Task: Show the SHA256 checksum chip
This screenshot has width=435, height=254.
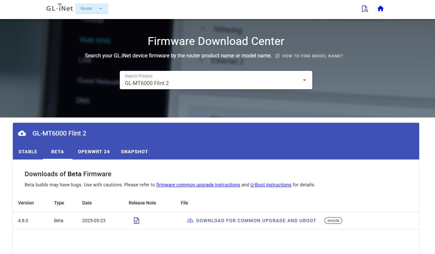Action: point(333,221)
